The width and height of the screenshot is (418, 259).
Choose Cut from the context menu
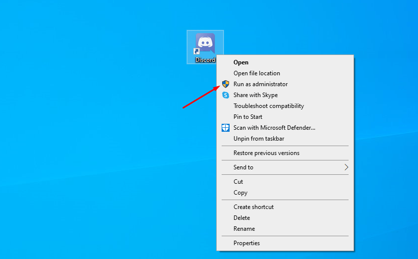pyautogui.click(x=285, y=182)
